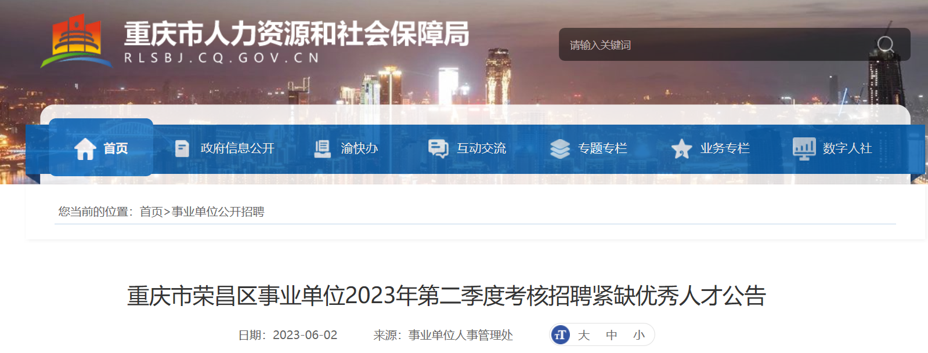Image resolution: width=928 pixels, height=353 pixels.
Task: Click the 互动交流 chat bubble icon
Action: point(438,149)
